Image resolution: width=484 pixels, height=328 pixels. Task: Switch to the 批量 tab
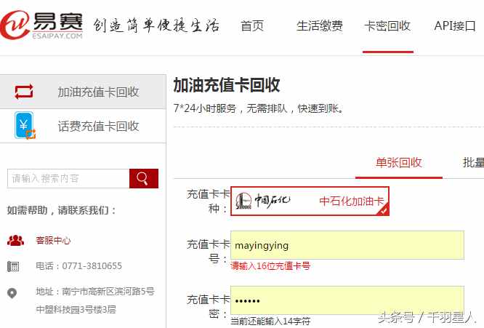tap(473, 163)
